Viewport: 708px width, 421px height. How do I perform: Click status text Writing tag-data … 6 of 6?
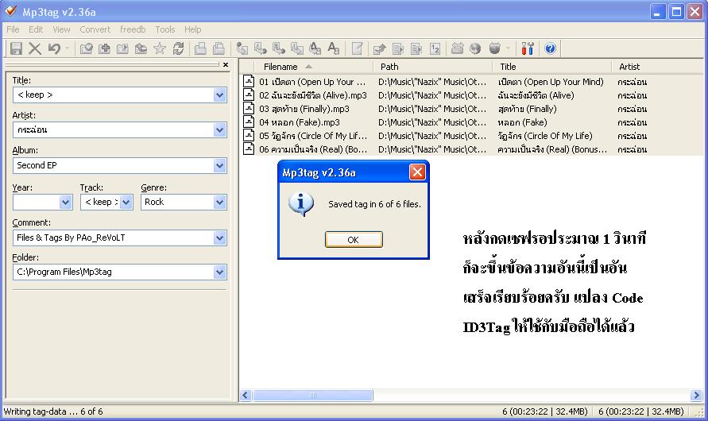coord(52,411)
